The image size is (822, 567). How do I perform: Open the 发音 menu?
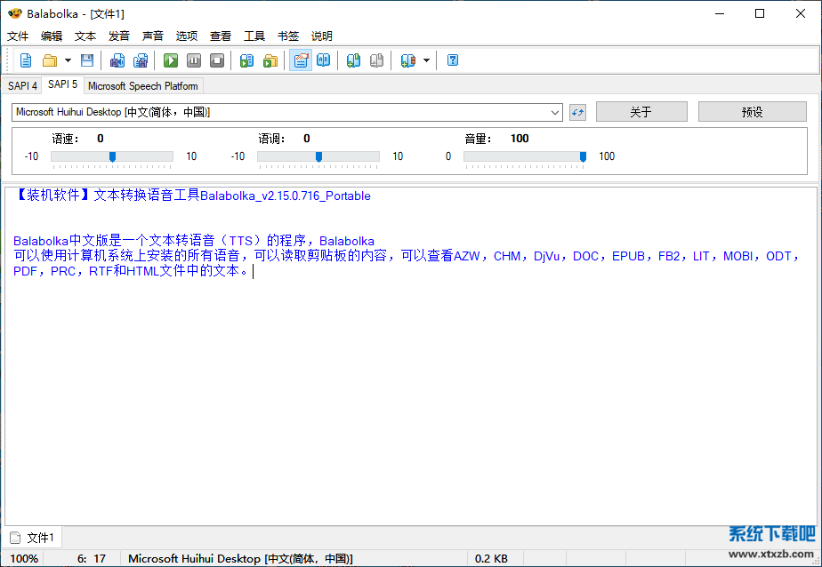(119, 36)
